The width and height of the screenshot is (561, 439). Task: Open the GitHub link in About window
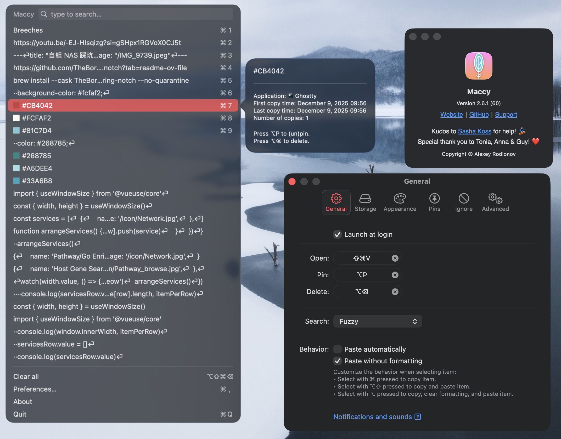point(479,115)
